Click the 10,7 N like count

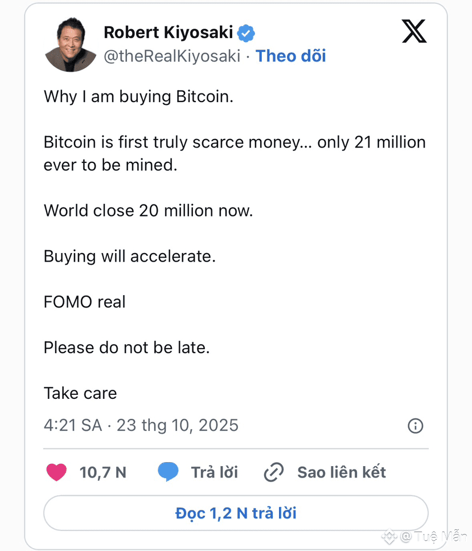coord(103,472)
